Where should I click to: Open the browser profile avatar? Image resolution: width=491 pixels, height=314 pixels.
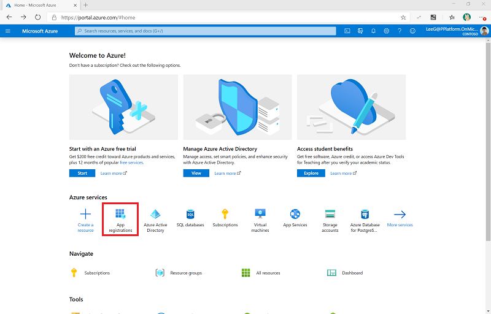466,17
